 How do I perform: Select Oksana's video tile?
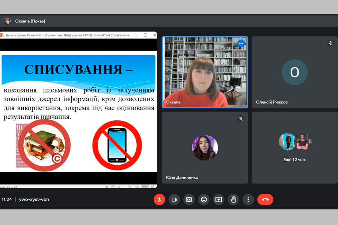pos(205,72)
